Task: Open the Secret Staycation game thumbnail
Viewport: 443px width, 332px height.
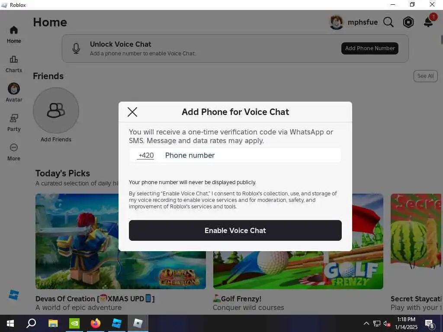Action: point(416,231)
